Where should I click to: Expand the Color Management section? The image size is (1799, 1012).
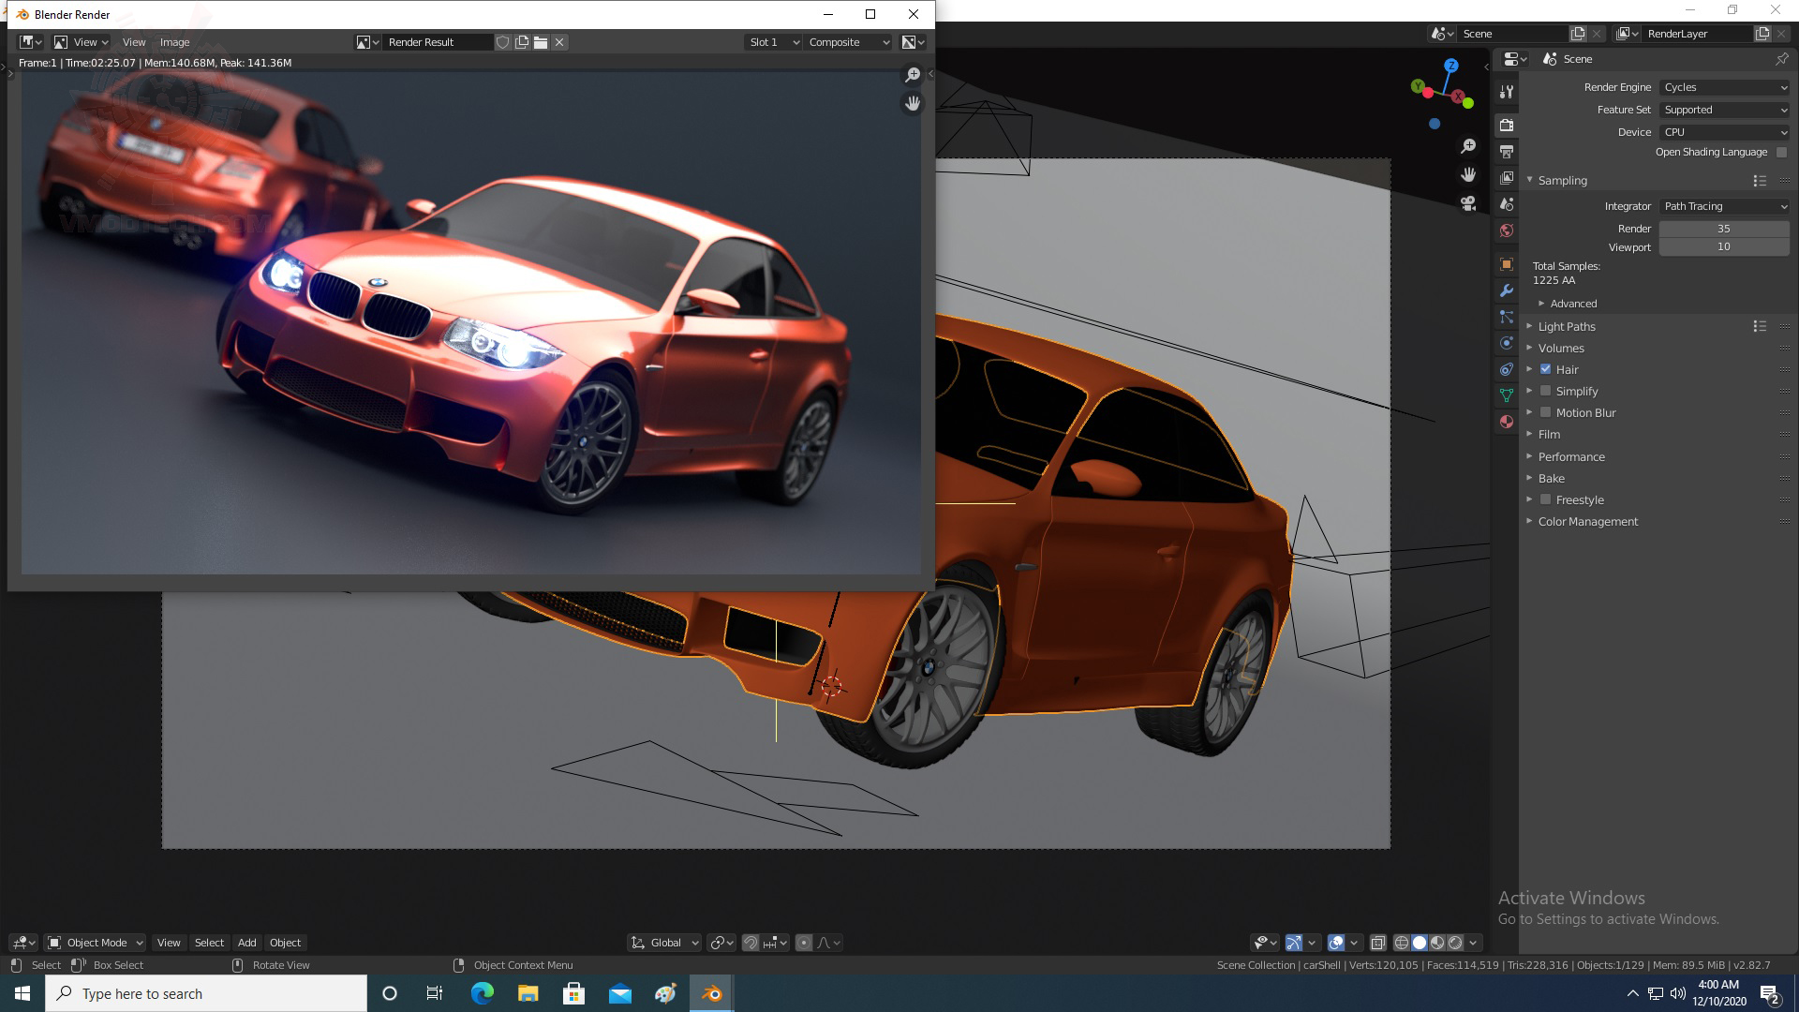(1587, 521)
